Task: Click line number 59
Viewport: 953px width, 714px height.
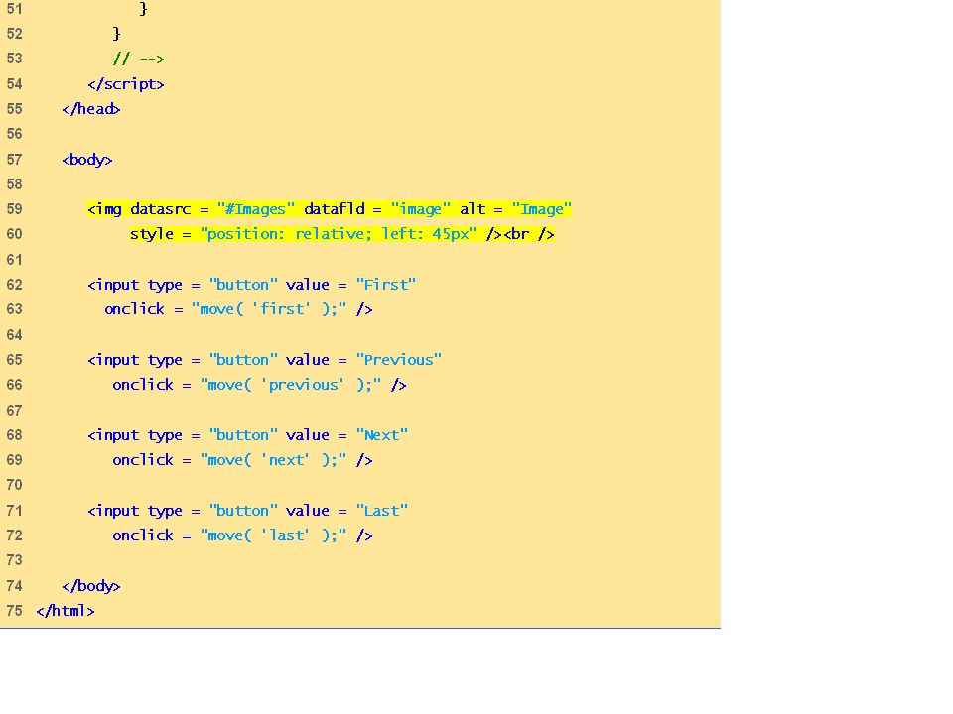Action: pyautogui.click(x=15, y=209)
